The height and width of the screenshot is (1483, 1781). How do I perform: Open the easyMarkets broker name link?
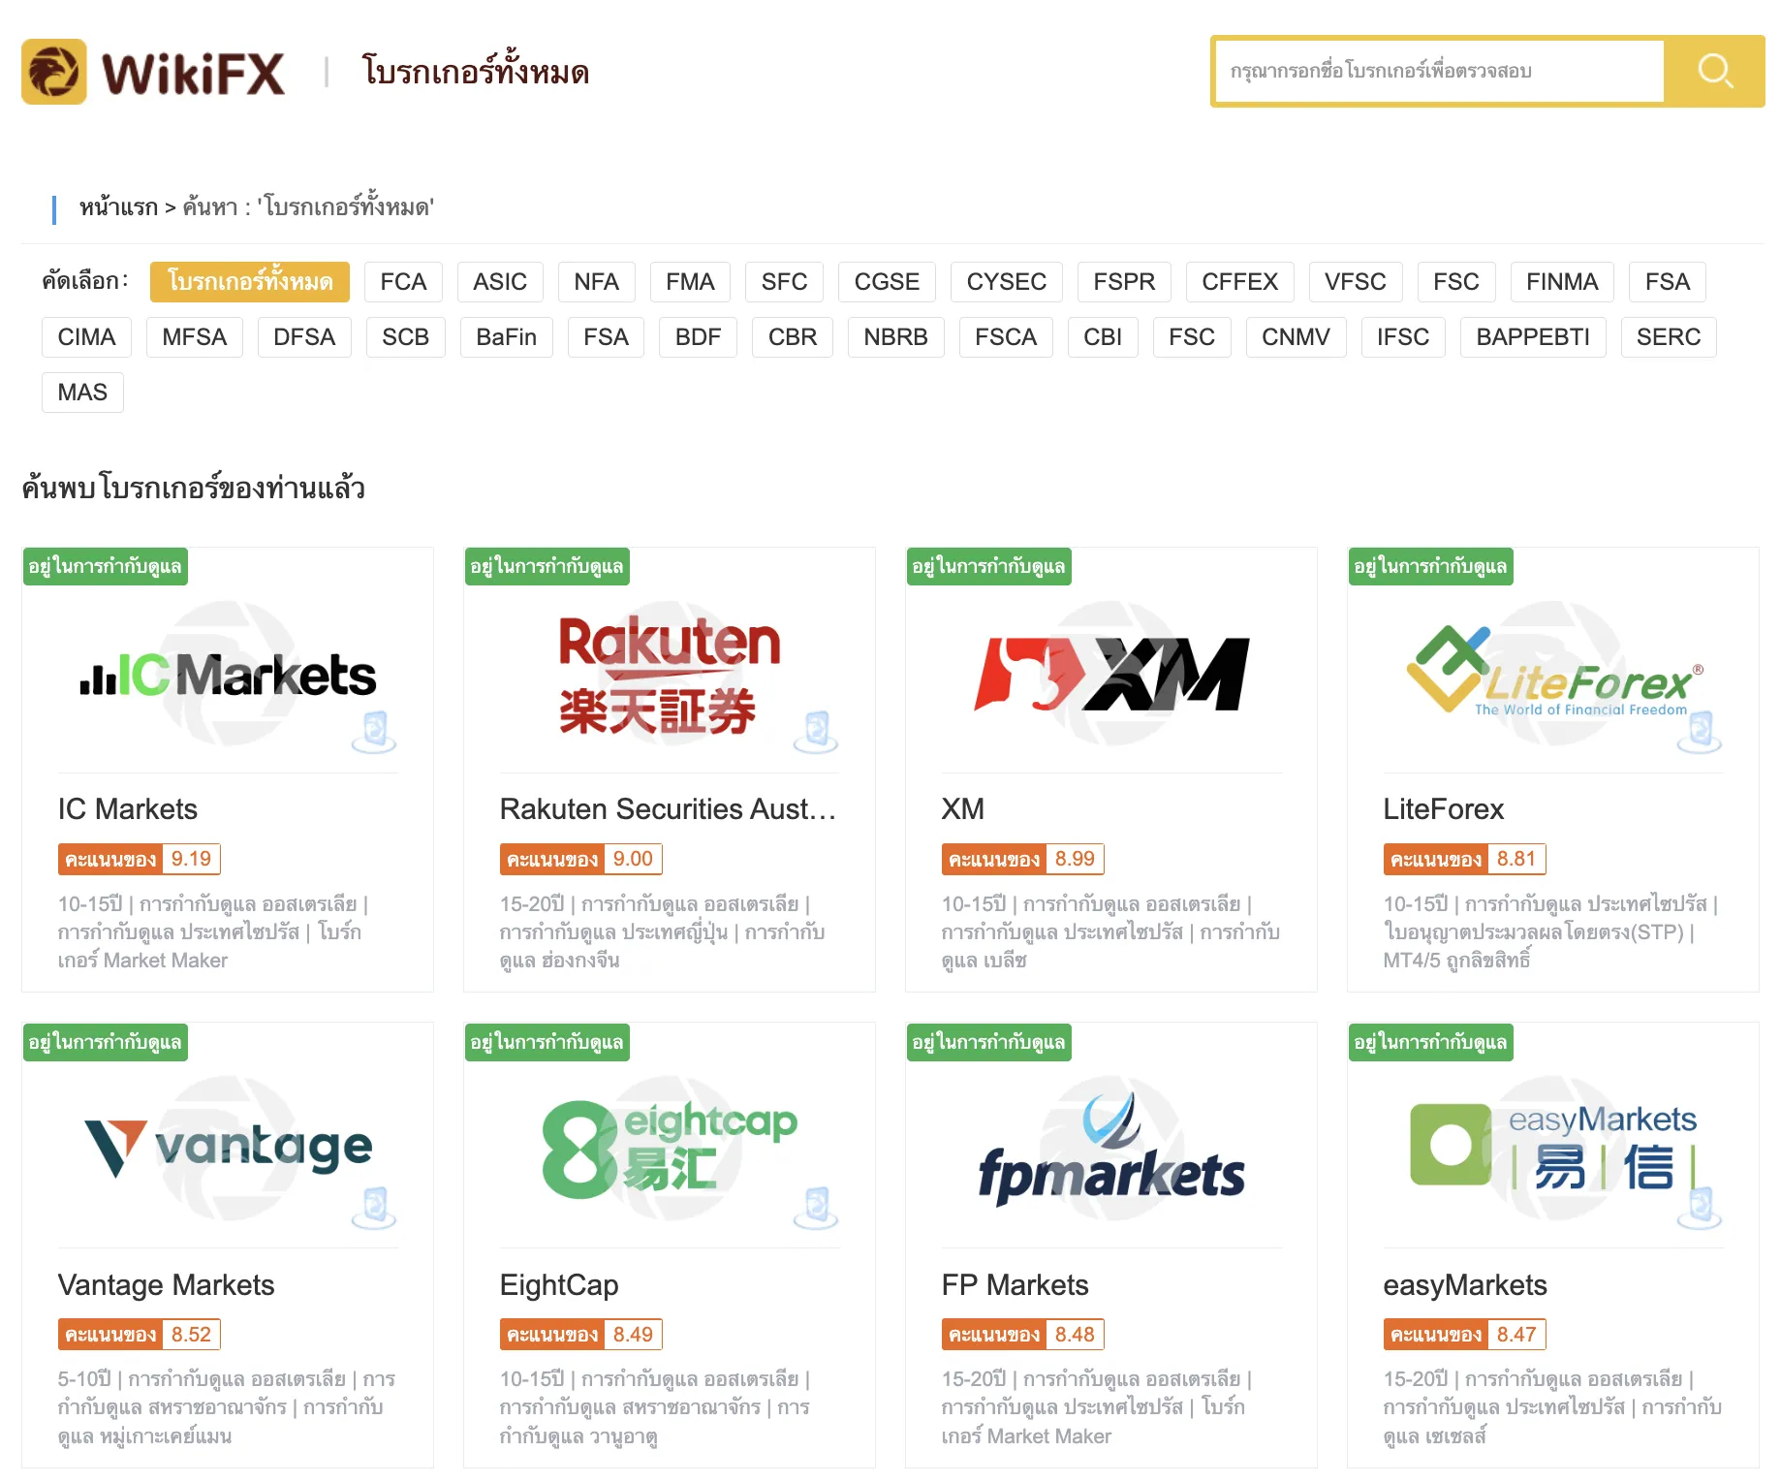coord(1465,1285)
